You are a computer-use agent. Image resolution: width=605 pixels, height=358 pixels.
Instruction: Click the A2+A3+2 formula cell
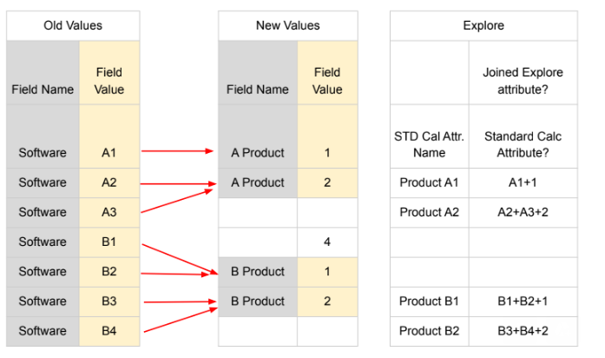coord(522,212)
